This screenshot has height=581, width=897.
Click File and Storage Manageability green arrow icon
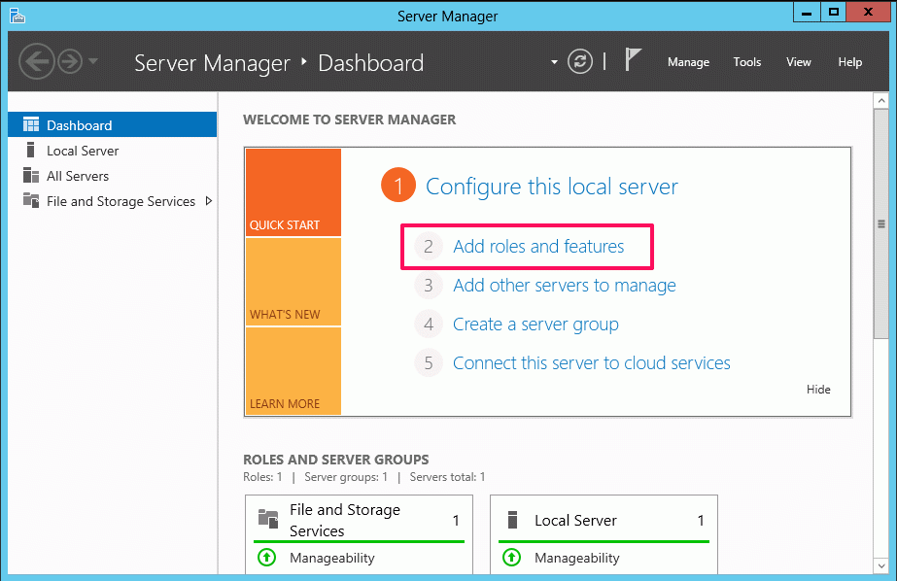[x=266, y=557]
